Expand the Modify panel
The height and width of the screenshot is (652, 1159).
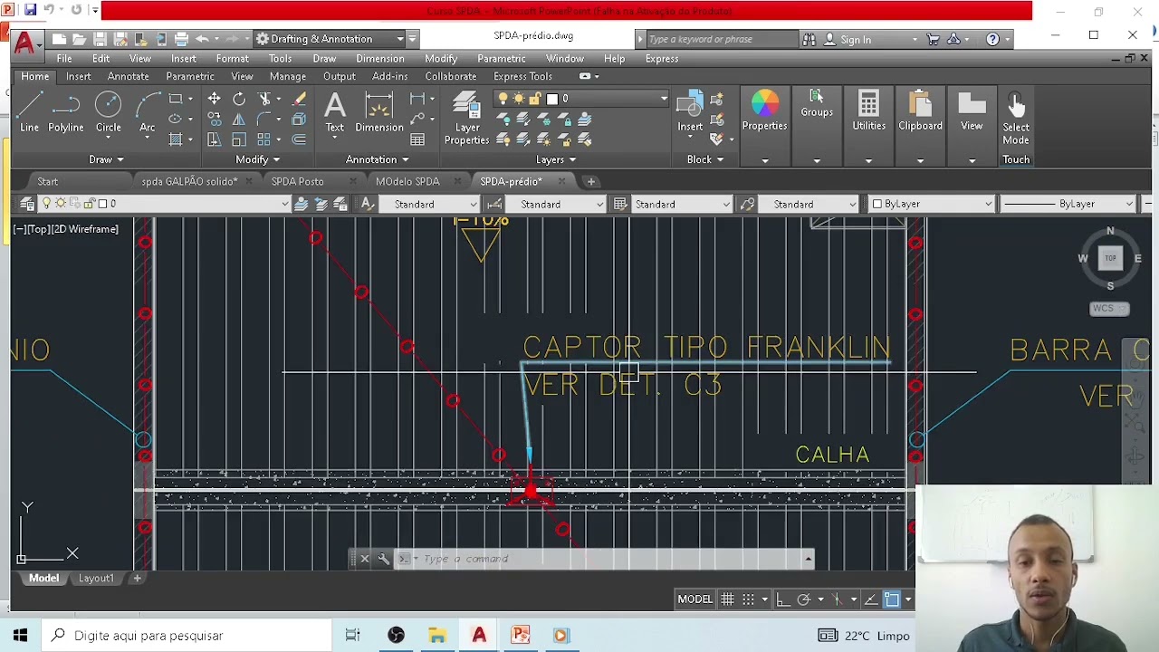(x=257, y=159)
